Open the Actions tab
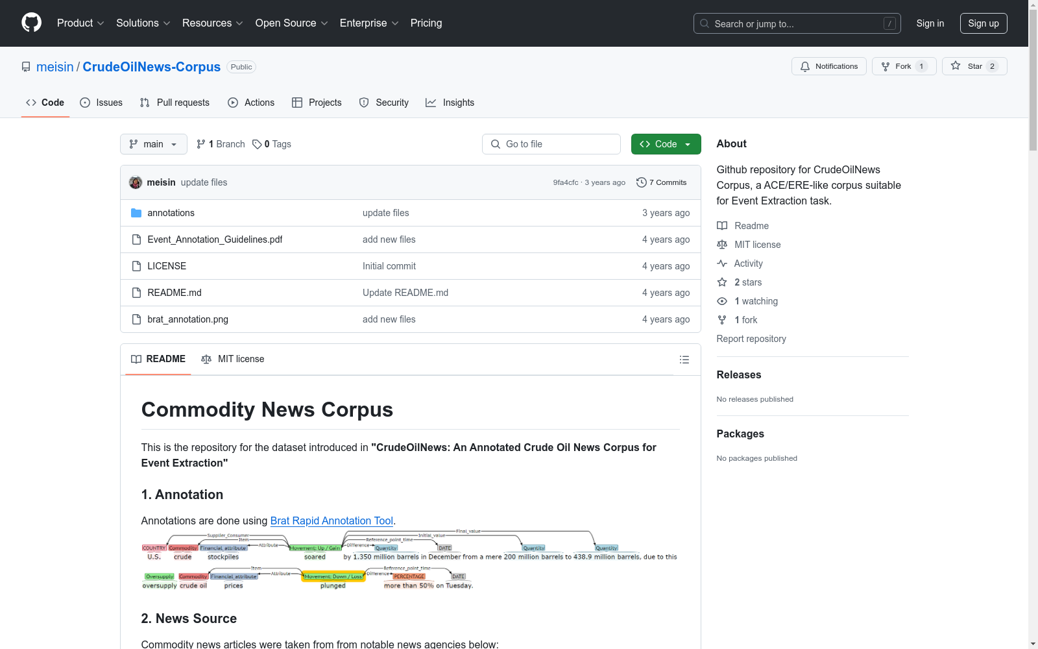Screen dimensions: 1038x649 click(x=251, y=103)
